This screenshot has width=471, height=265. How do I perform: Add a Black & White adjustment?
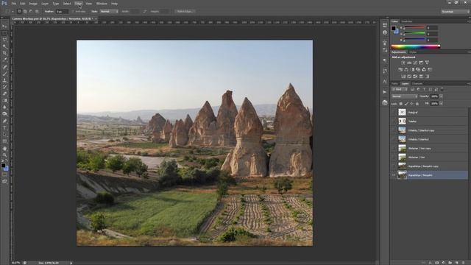(x=412, y=69)
